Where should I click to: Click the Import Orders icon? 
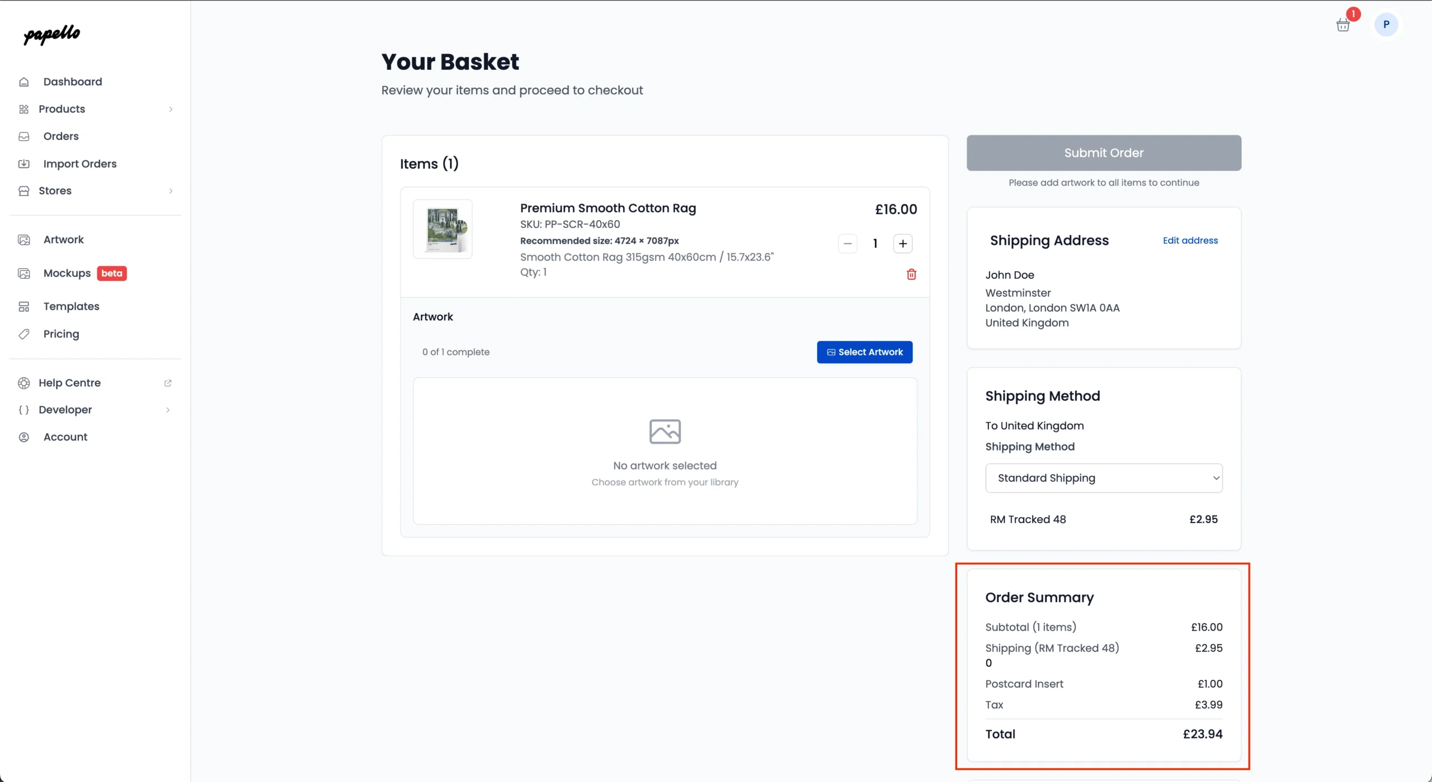(23, 164)
